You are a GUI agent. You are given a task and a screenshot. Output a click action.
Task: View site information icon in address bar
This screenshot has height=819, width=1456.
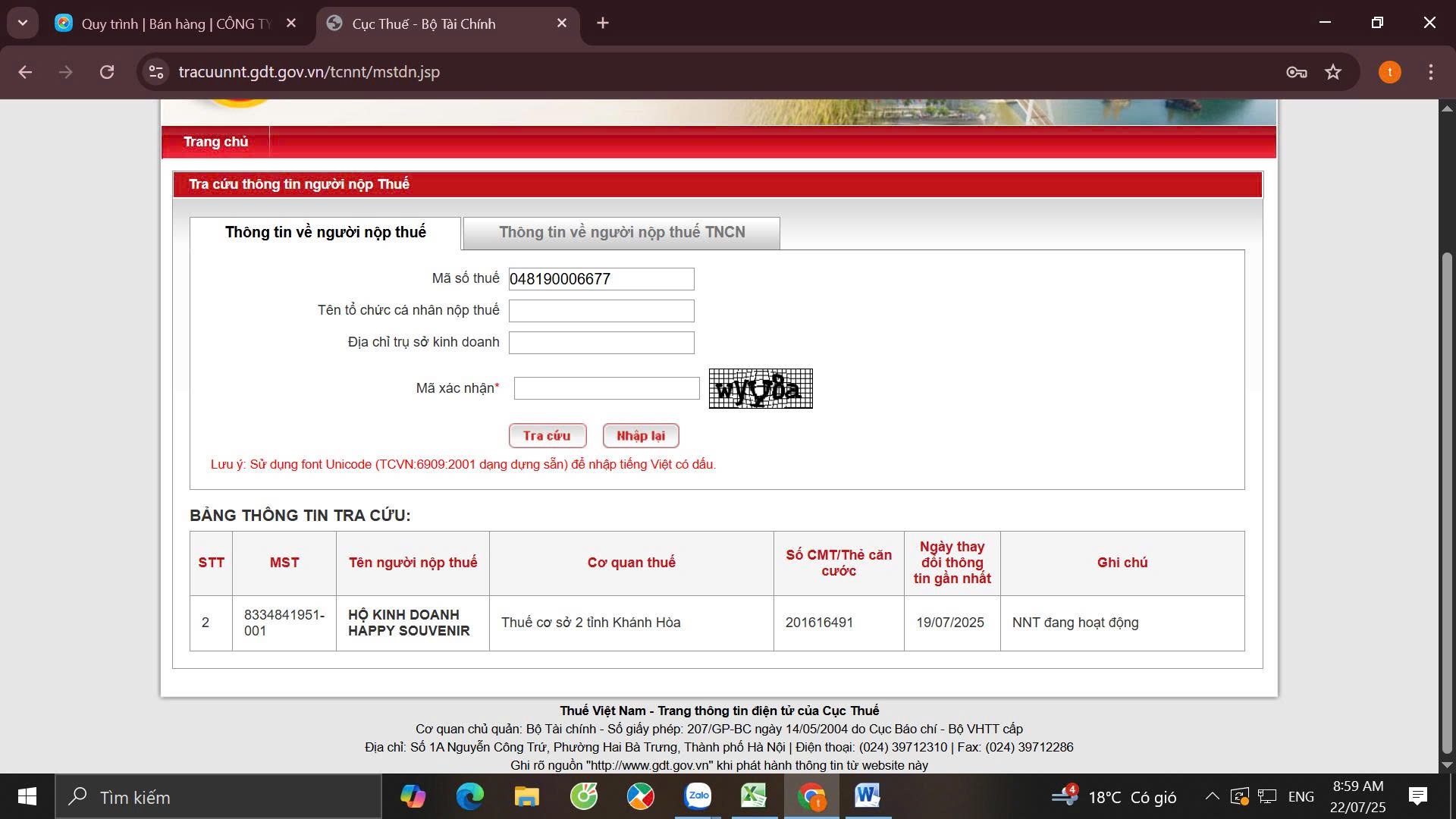pos(156,72)
